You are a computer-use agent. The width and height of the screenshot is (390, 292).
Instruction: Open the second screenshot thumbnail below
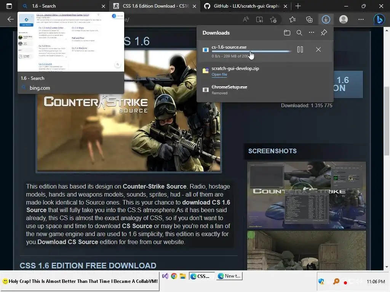pos(307,250)
